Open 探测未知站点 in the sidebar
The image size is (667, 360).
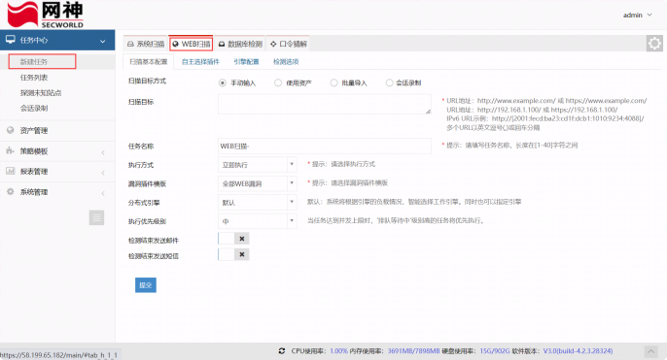41,92
